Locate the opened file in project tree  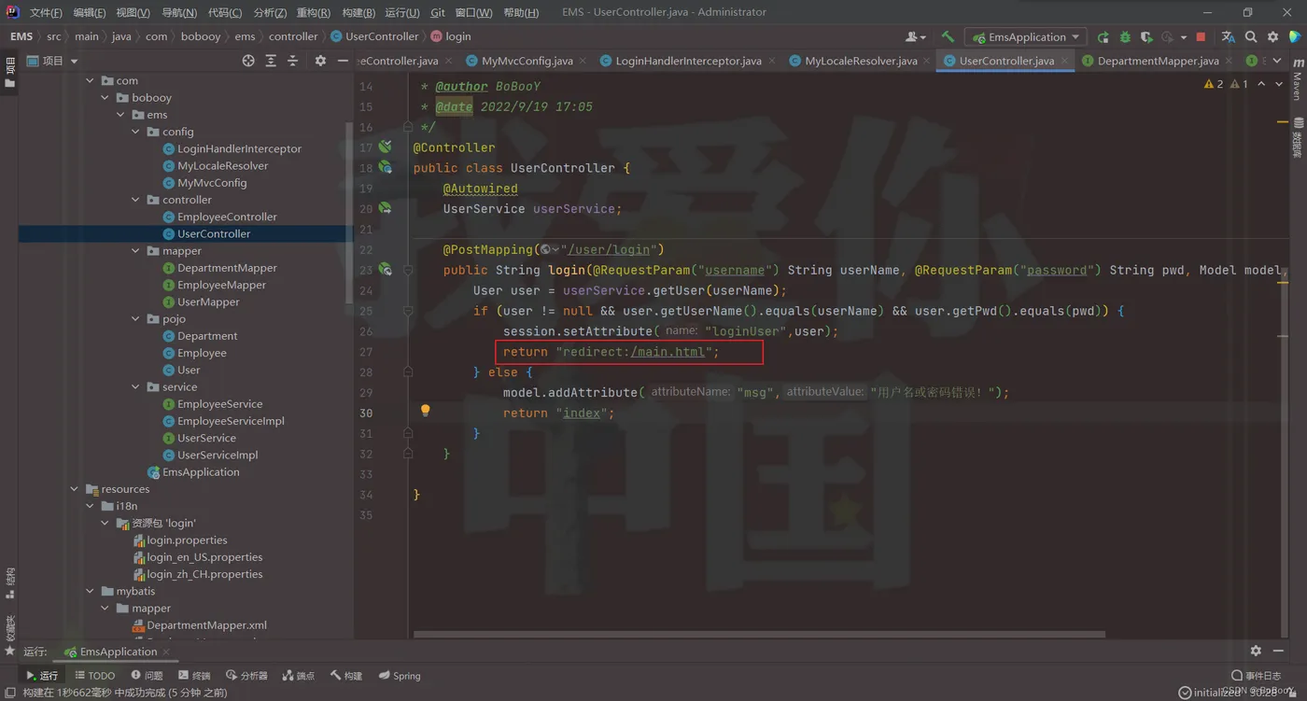248,61
